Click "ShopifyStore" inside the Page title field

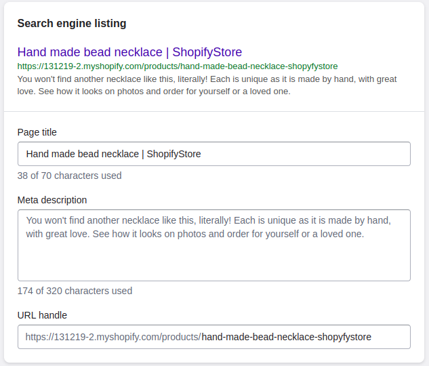(174, 154)
